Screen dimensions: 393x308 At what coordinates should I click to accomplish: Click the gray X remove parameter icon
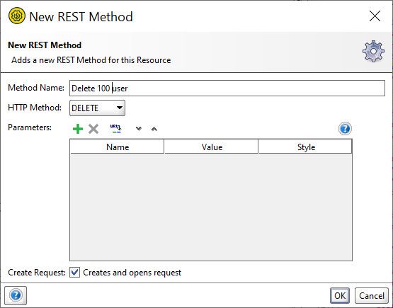[93, 129]
